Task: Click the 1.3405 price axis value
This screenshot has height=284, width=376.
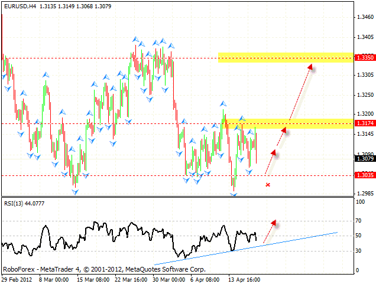Action: [365, 37]
